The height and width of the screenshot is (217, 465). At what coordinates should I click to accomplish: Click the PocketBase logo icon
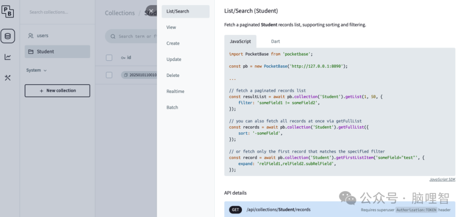pyautogui.click(x=8, y=12)
